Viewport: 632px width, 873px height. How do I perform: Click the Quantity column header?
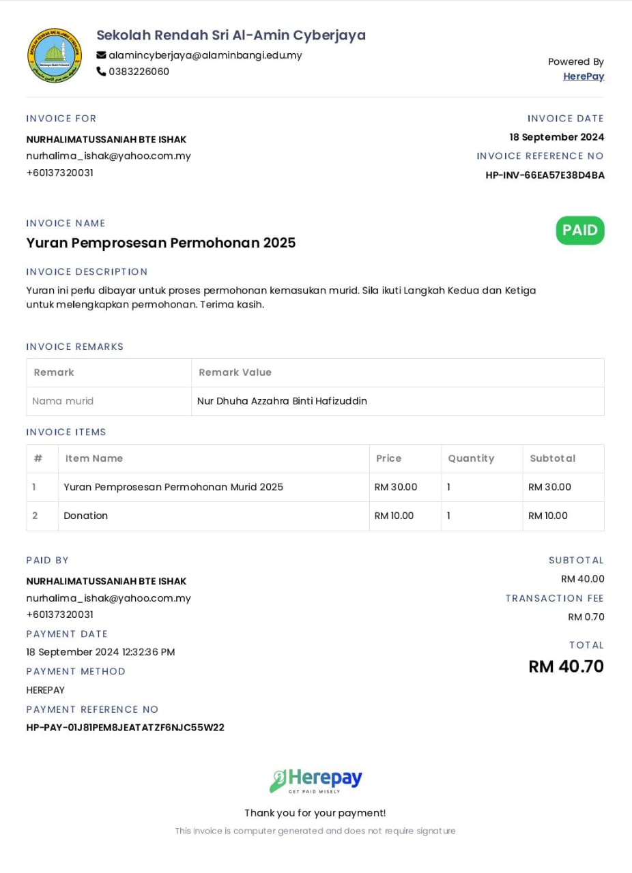[471, 458]
